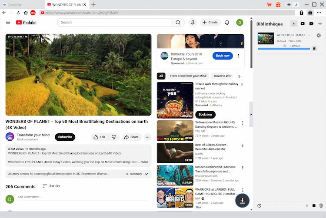Image resolution: width=326 pixels, height=218 pixels.
Task: Click the power icon in Library footer
Action: coord(259,205)
